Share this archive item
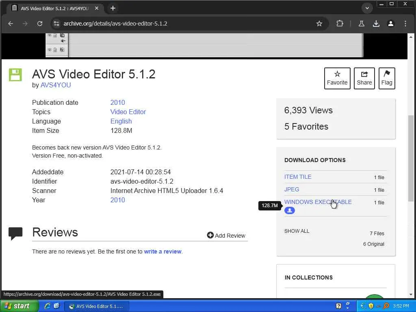This screenshot has height=312, width=416. click(364, 78)
